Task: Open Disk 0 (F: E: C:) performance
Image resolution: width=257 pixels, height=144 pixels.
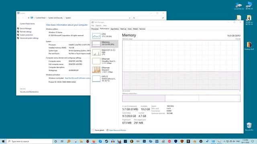Action: (104, 52)
